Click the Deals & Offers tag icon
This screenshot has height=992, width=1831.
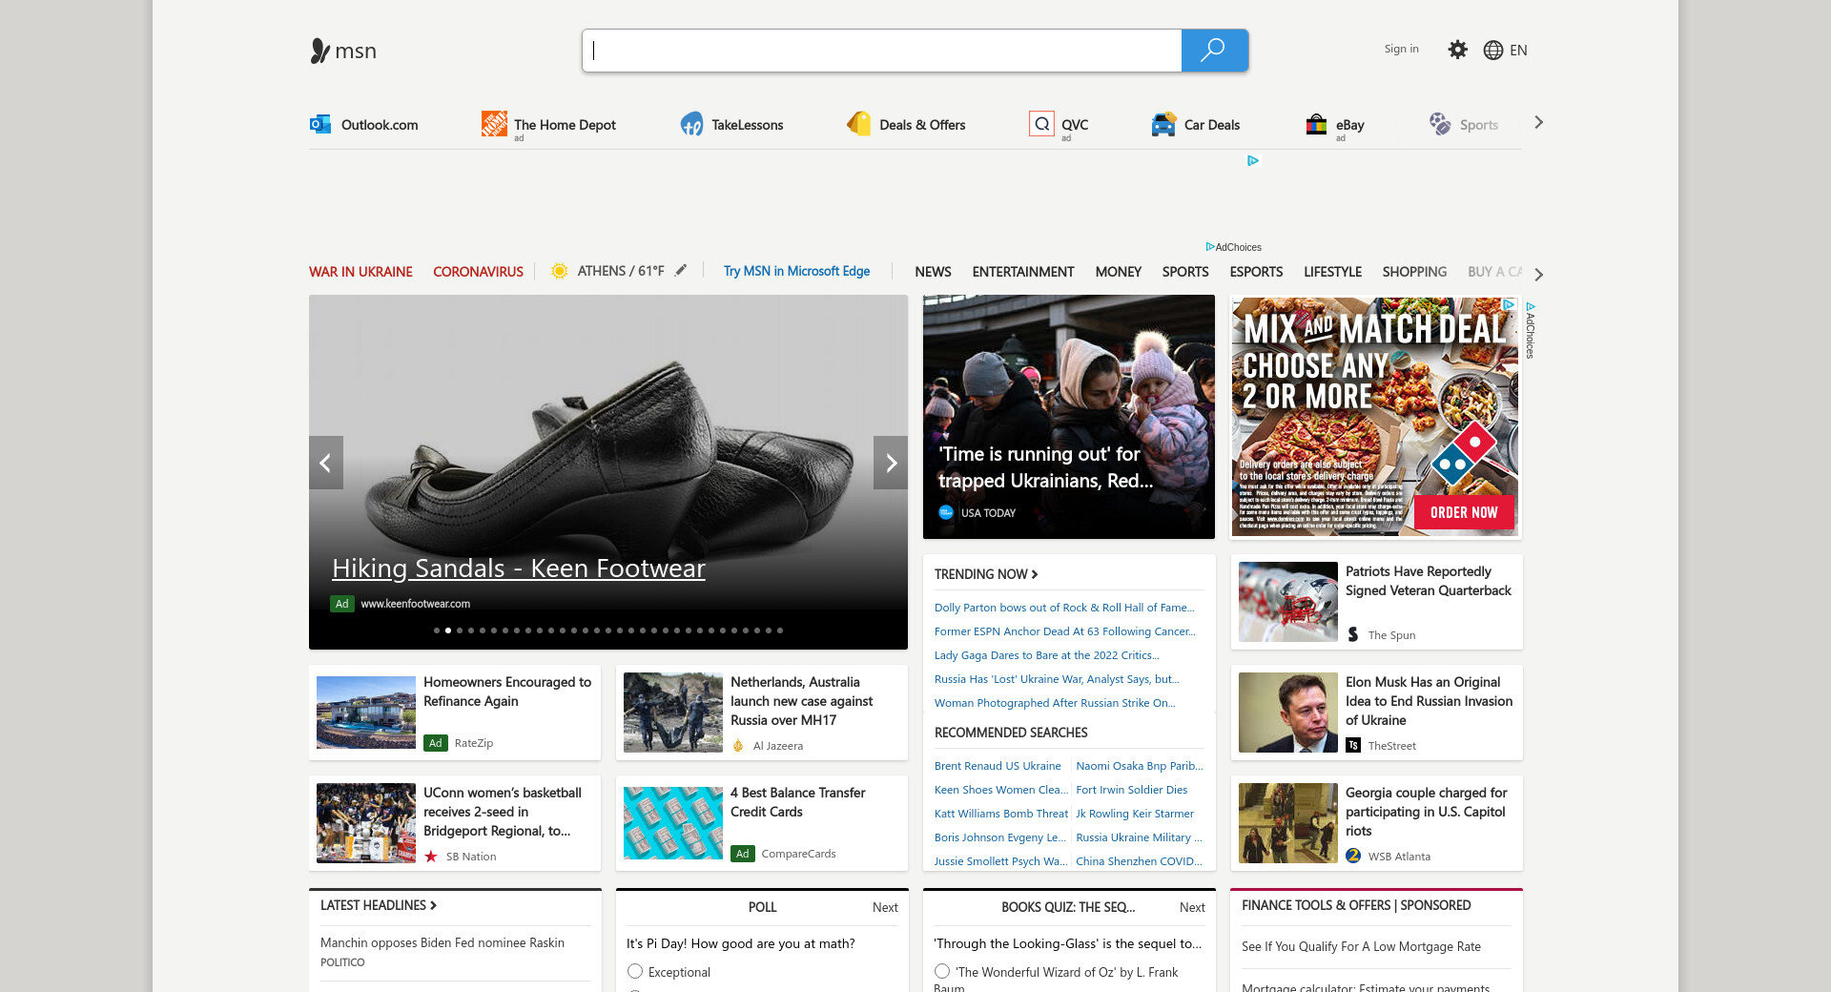tap(858, 124)
